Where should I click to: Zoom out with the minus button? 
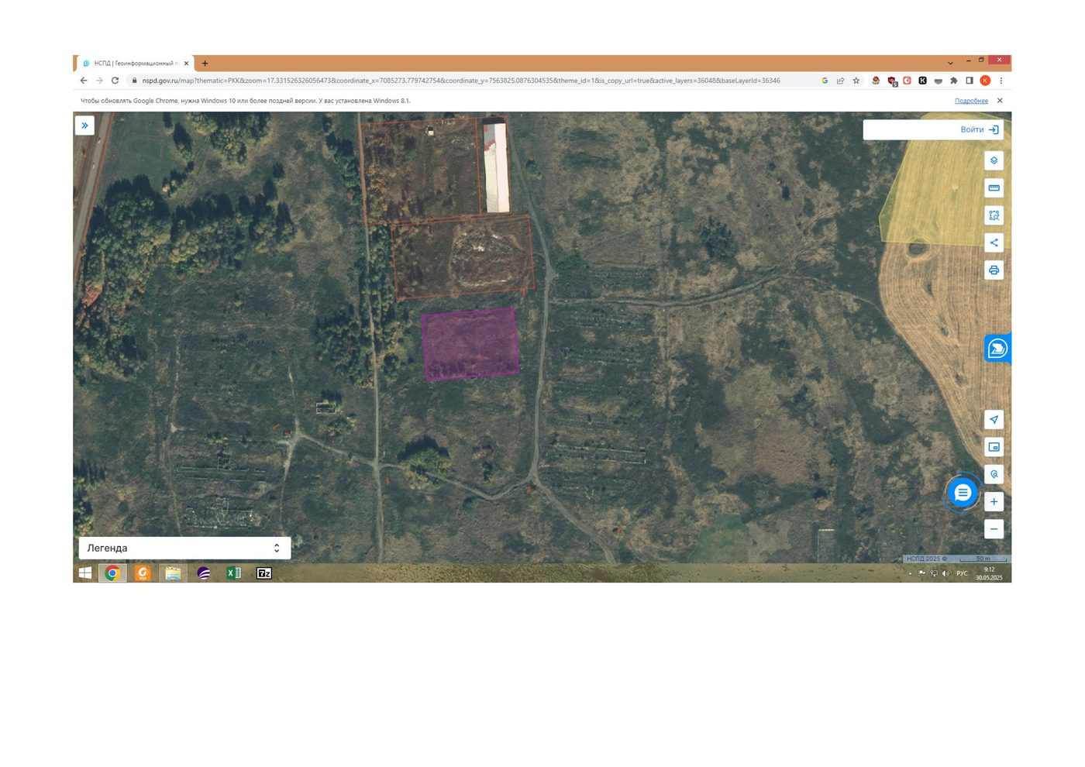[994, 529]
